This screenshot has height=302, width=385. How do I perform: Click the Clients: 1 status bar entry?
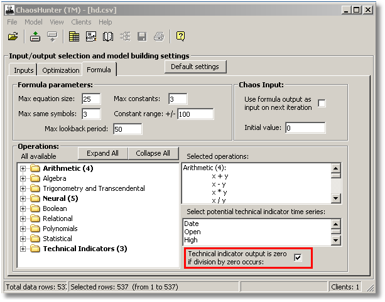[345, 287]
